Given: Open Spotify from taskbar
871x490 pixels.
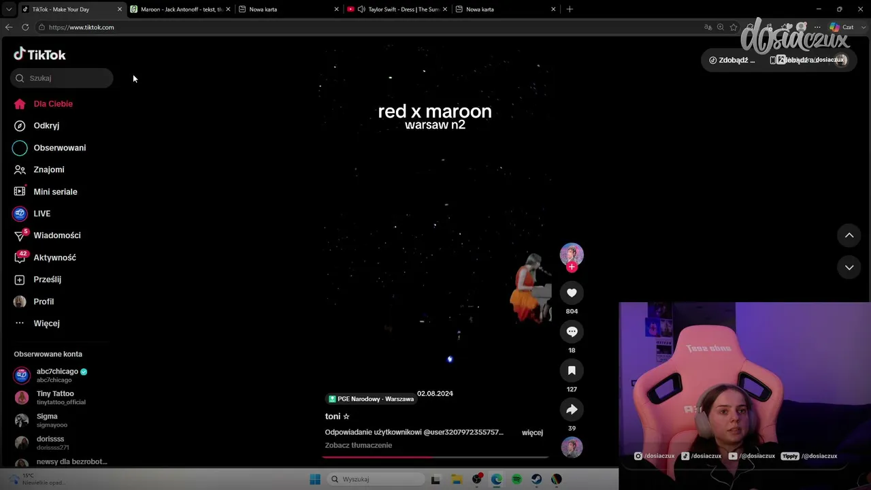Looking at the screenshot, I should point(516,479).
